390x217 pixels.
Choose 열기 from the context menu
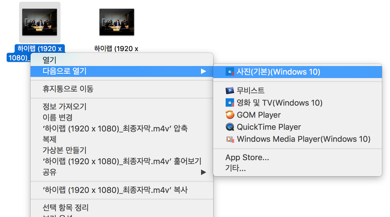pos(122,60)
